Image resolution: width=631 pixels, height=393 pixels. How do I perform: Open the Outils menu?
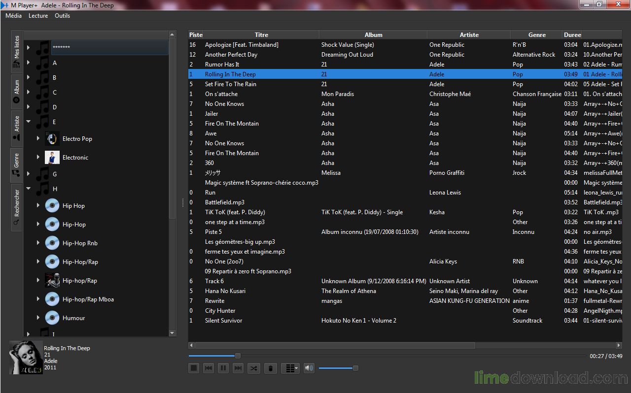click(x=63, y=16)
